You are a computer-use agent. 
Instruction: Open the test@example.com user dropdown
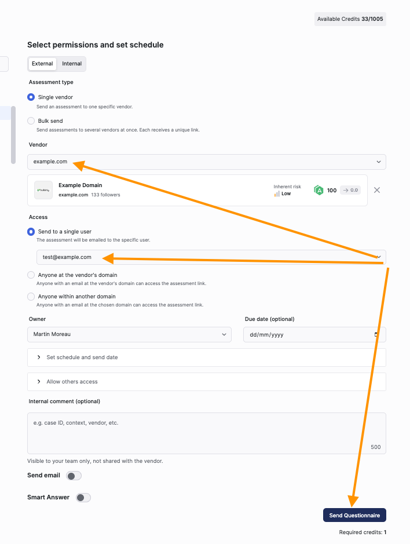click(x=211, y=257)
